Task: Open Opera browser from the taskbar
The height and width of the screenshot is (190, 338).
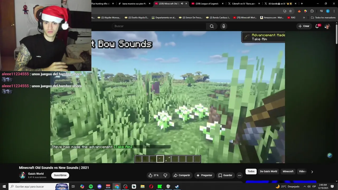Action: tap(151, 187)
